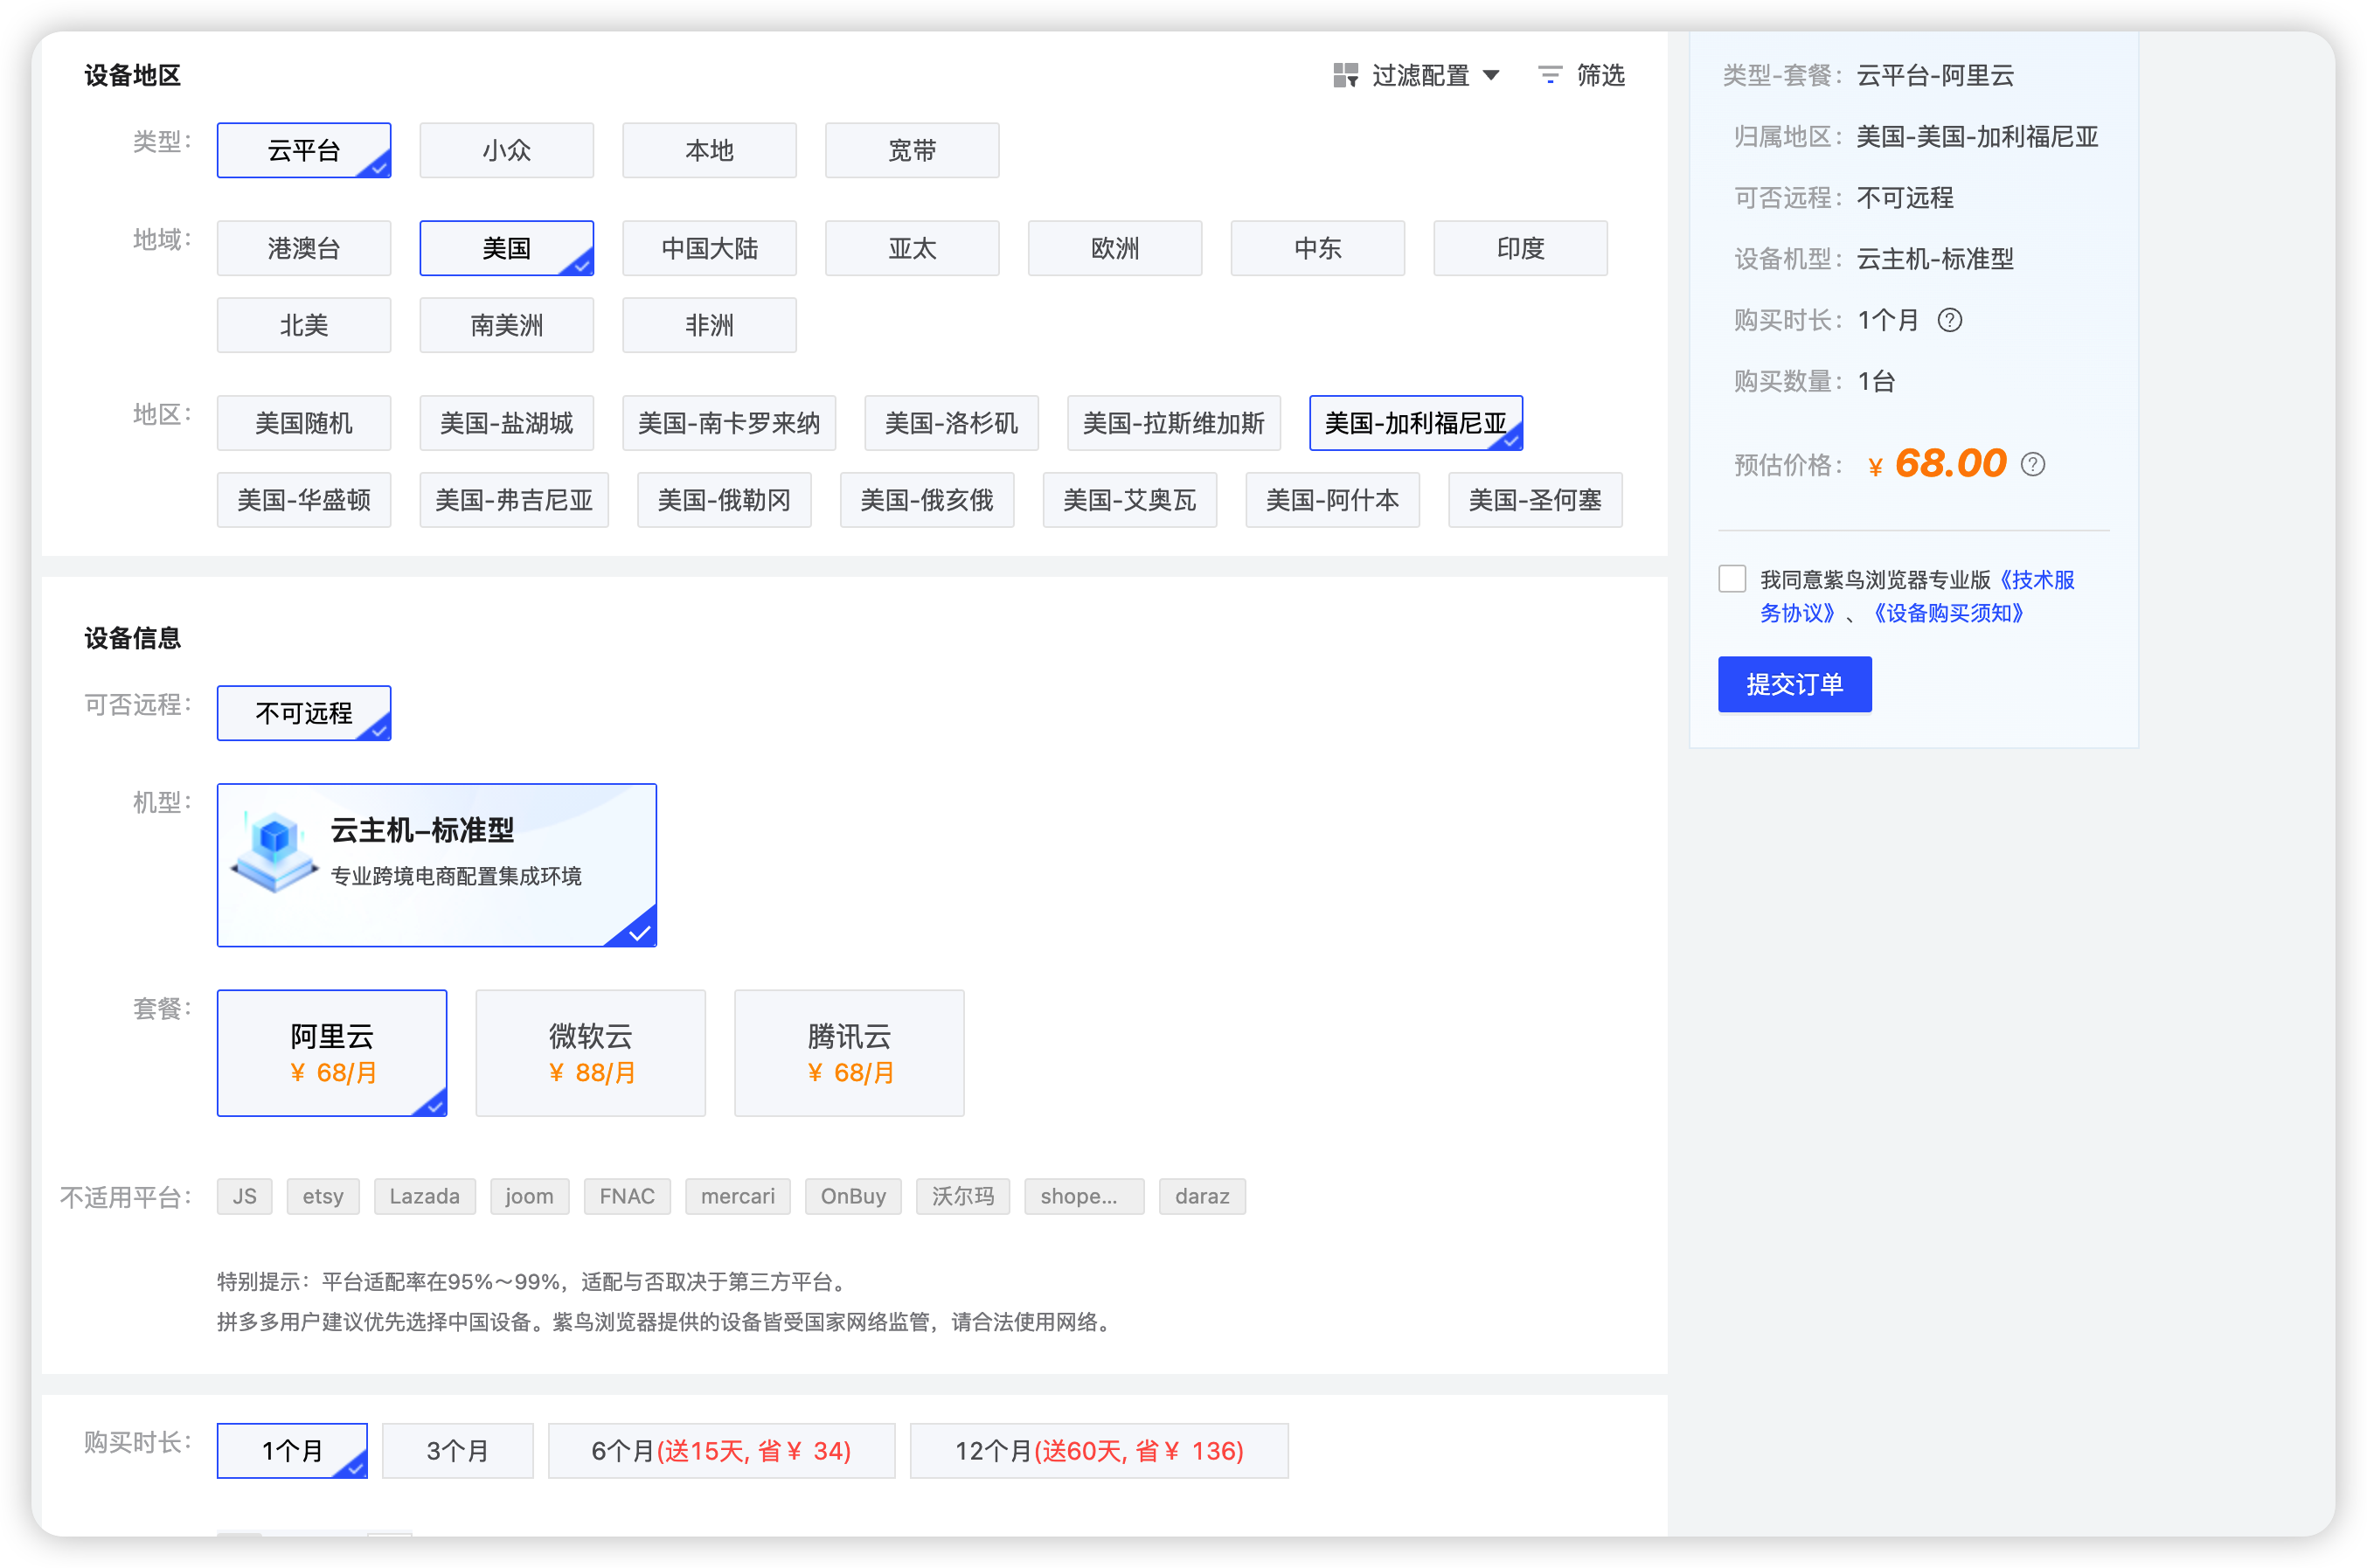Screen dimensions: 2367x1568
Task: Select the 微软云 88/月 plan
Action: [590, 1053]
